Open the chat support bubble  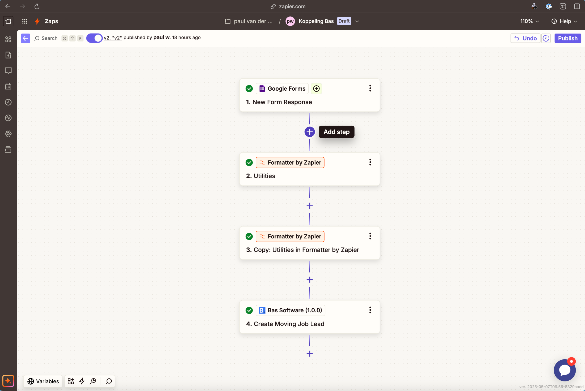pos(565,370)
